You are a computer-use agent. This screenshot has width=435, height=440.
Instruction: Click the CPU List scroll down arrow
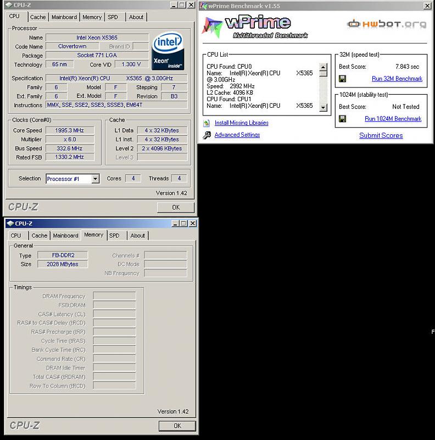pyautogui.click(x=324, y=107)
